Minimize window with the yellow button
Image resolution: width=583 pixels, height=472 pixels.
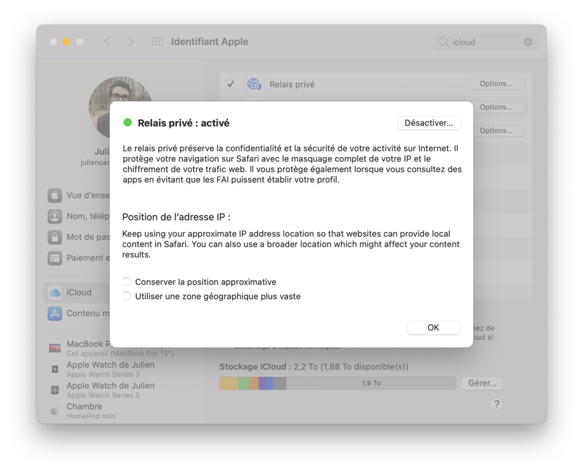pyautogui.click(x=67, y=42)
